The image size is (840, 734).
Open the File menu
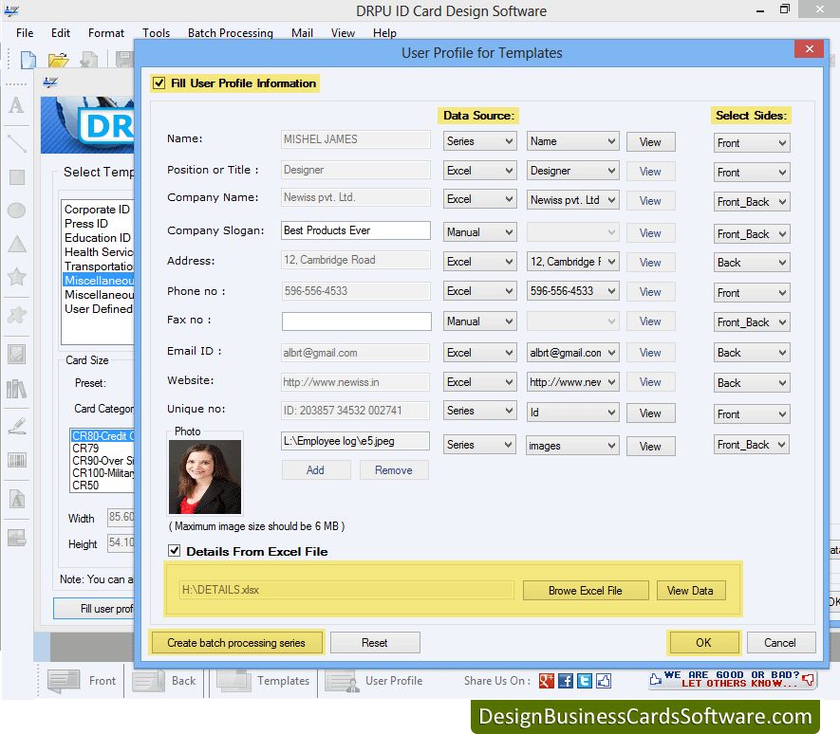[25, 33]
